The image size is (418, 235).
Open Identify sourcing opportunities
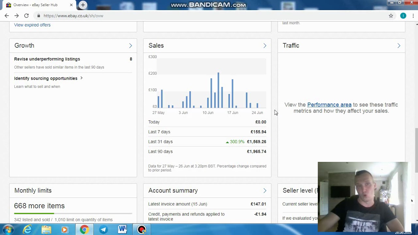46,78
